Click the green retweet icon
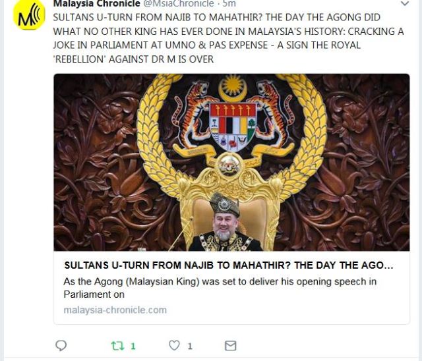 tap(117, 346)
